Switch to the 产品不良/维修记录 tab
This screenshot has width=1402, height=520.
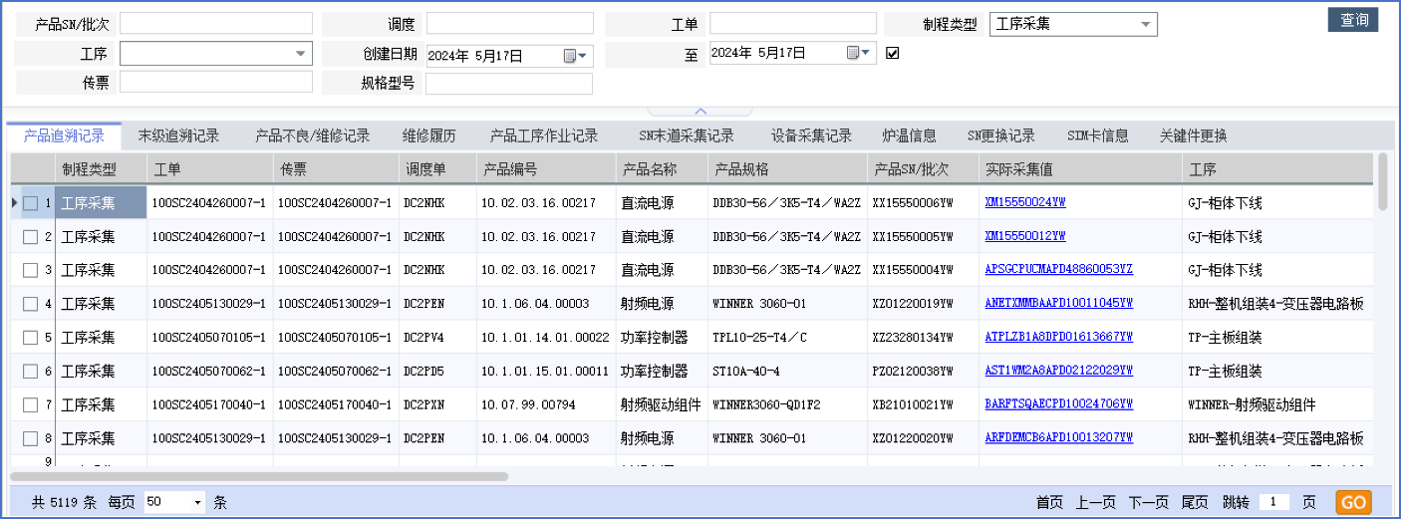[312, 135]
